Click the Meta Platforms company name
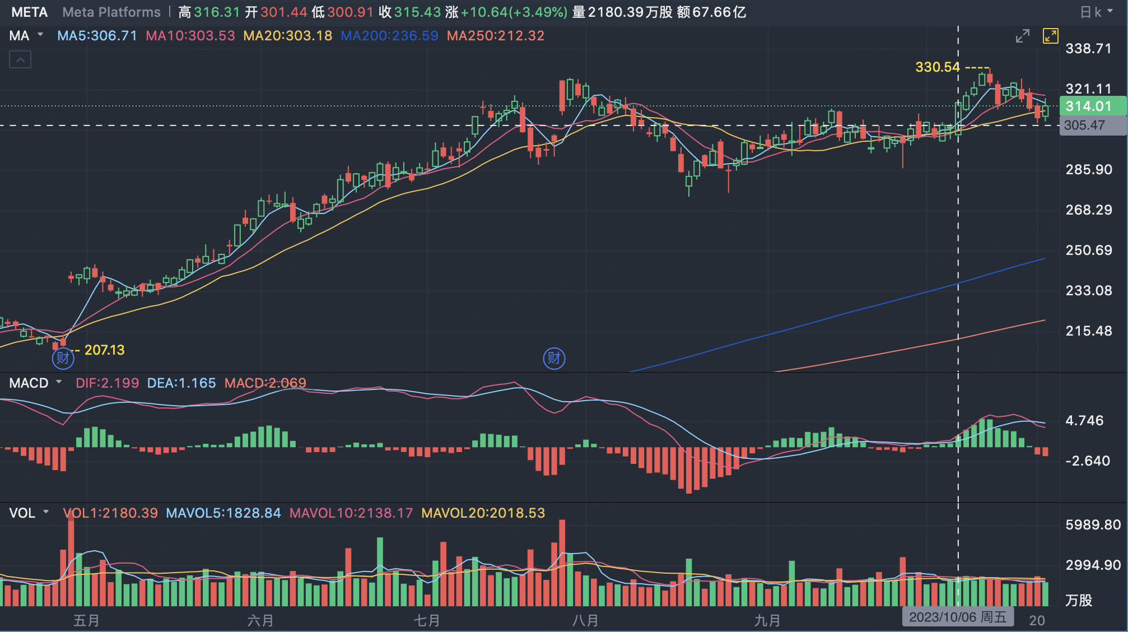The width and height of the screenshot is (1128, 632). pyautogui.click(x=111, y=12)
